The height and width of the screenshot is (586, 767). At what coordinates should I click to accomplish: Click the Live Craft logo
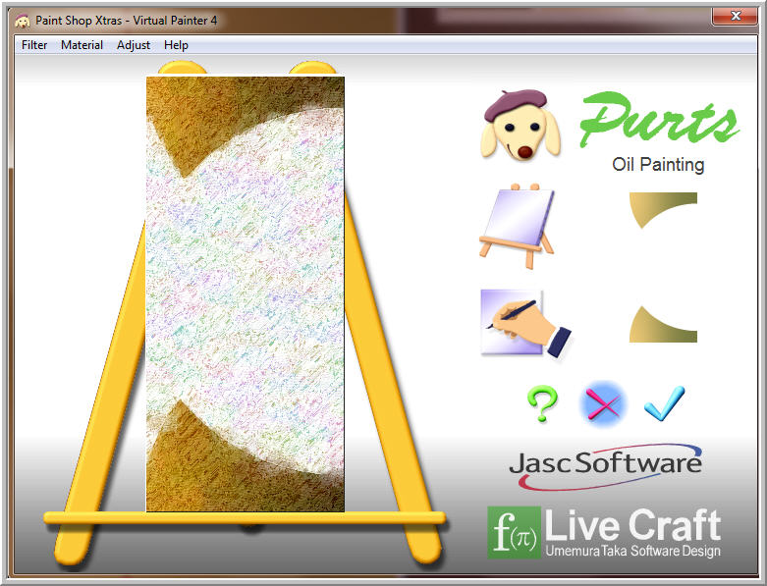coord(604,533)
